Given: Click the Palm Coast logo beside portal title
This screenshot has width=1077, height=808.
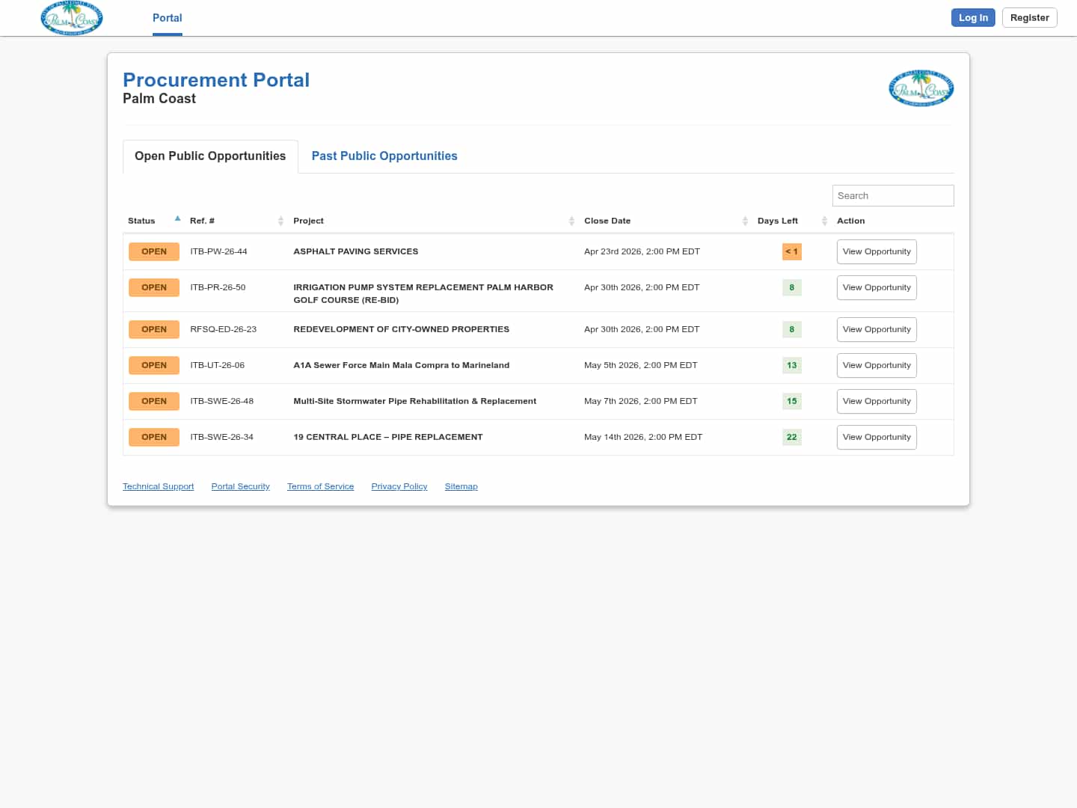Looking at the screenshot, I should tap(921, 88).
